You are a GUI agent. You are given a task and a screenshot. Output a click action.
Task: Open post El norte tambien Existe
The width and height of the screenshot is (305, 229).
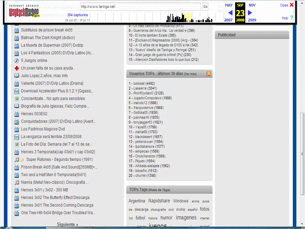[151, 35]
